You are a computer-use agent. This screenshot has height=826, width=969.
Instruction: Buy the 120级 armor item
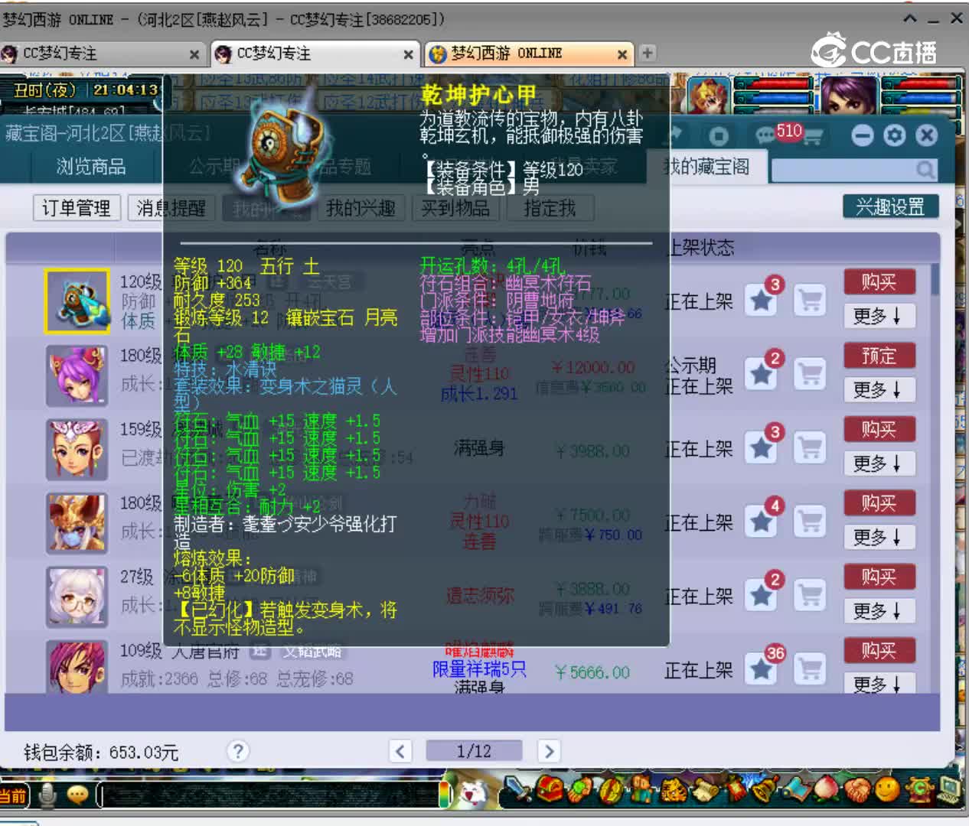point(879,282)
